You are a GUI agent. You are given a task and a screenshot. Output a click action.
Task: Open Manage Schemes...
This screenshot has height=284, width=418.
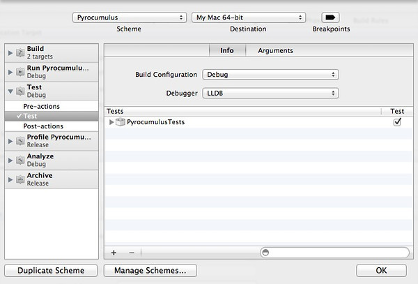pos(150,270)
